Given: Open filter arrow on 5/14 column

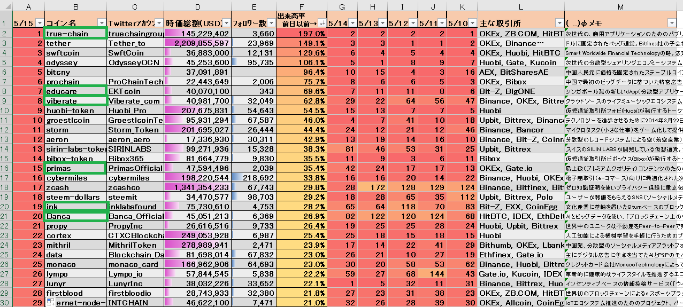Looking at the screenshot, I should click(x=352, y=23).
